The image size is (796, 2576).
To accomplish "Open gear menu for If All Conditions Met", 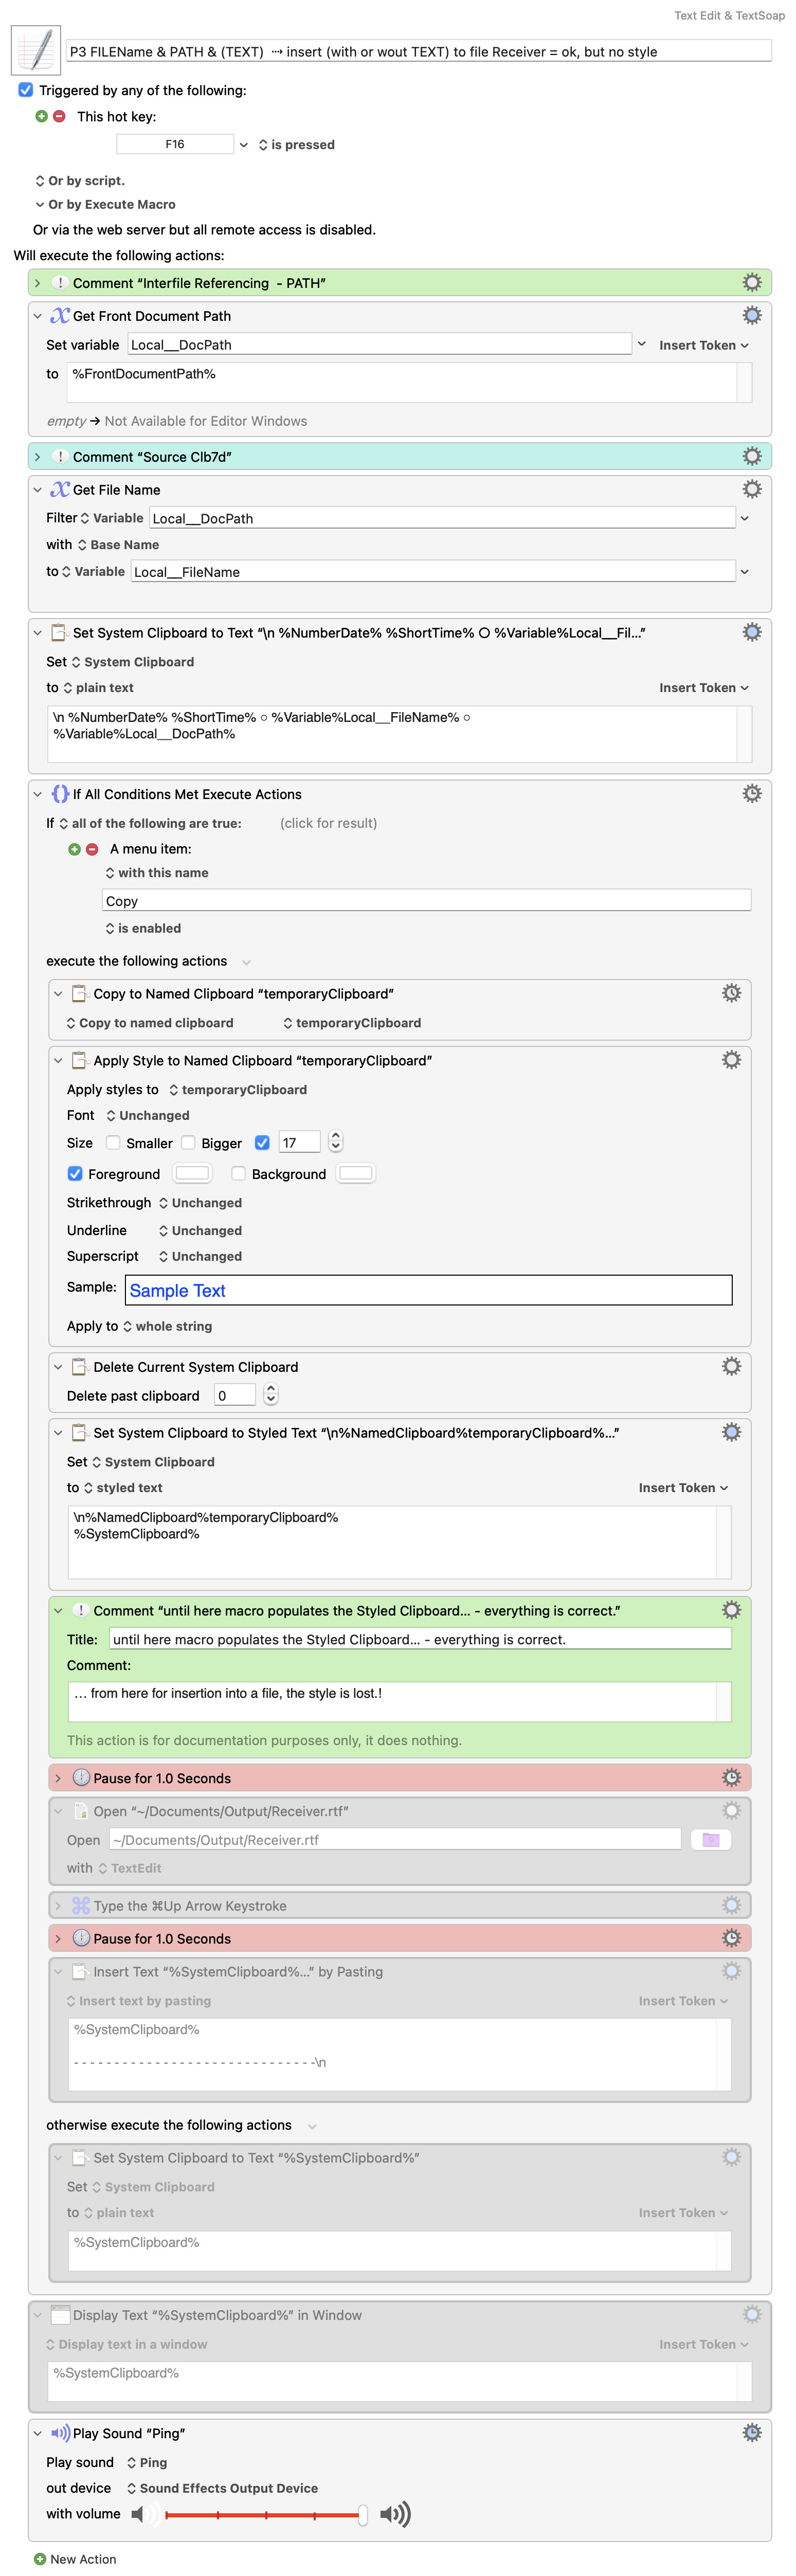I will [x=752, y=794].
